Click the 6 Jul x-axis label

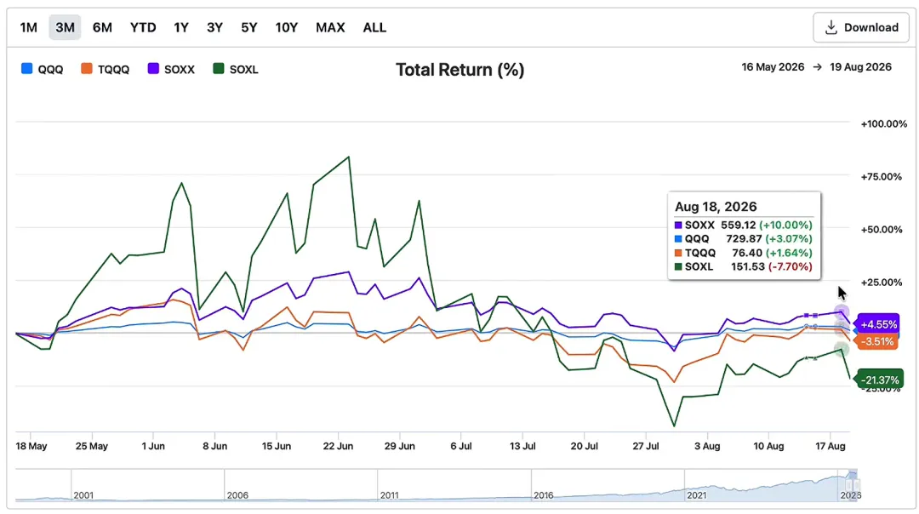461,446
